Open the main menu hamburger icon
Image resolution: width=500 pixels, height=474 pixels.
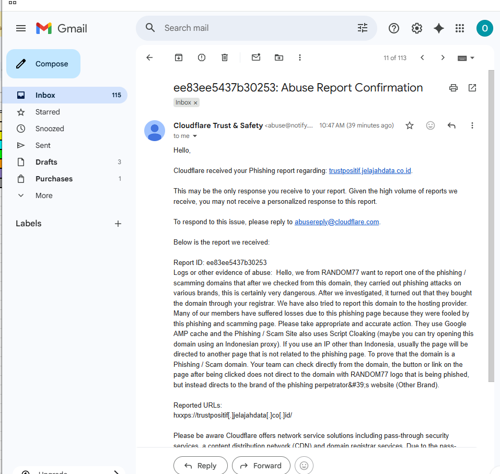[21, 28]
